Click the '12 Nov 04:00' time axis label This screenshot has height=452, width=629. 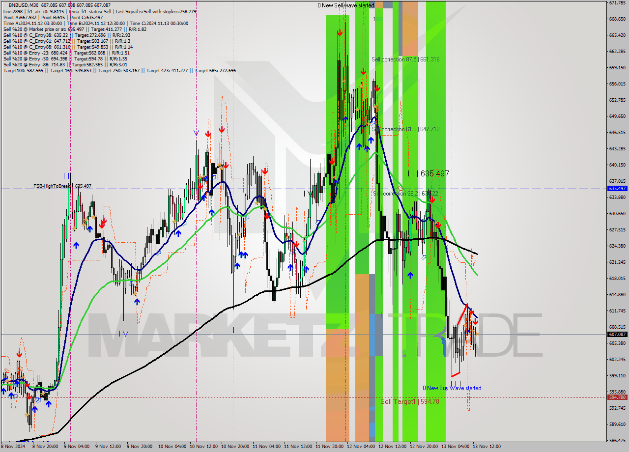pos(361,447)
